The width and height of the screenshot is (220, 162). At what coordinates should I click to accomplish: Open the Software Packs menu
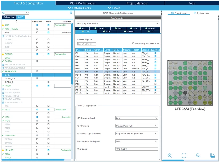click(79, 8)
